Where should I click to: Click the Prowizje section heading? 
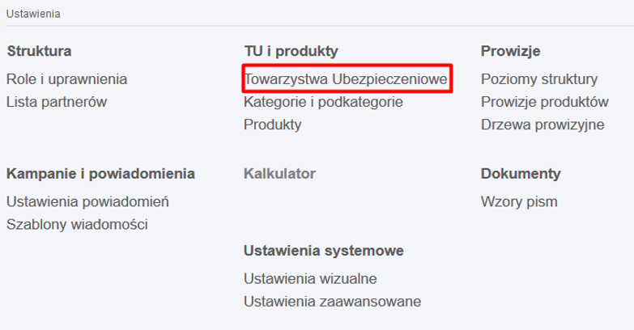[x=510, y=52]
